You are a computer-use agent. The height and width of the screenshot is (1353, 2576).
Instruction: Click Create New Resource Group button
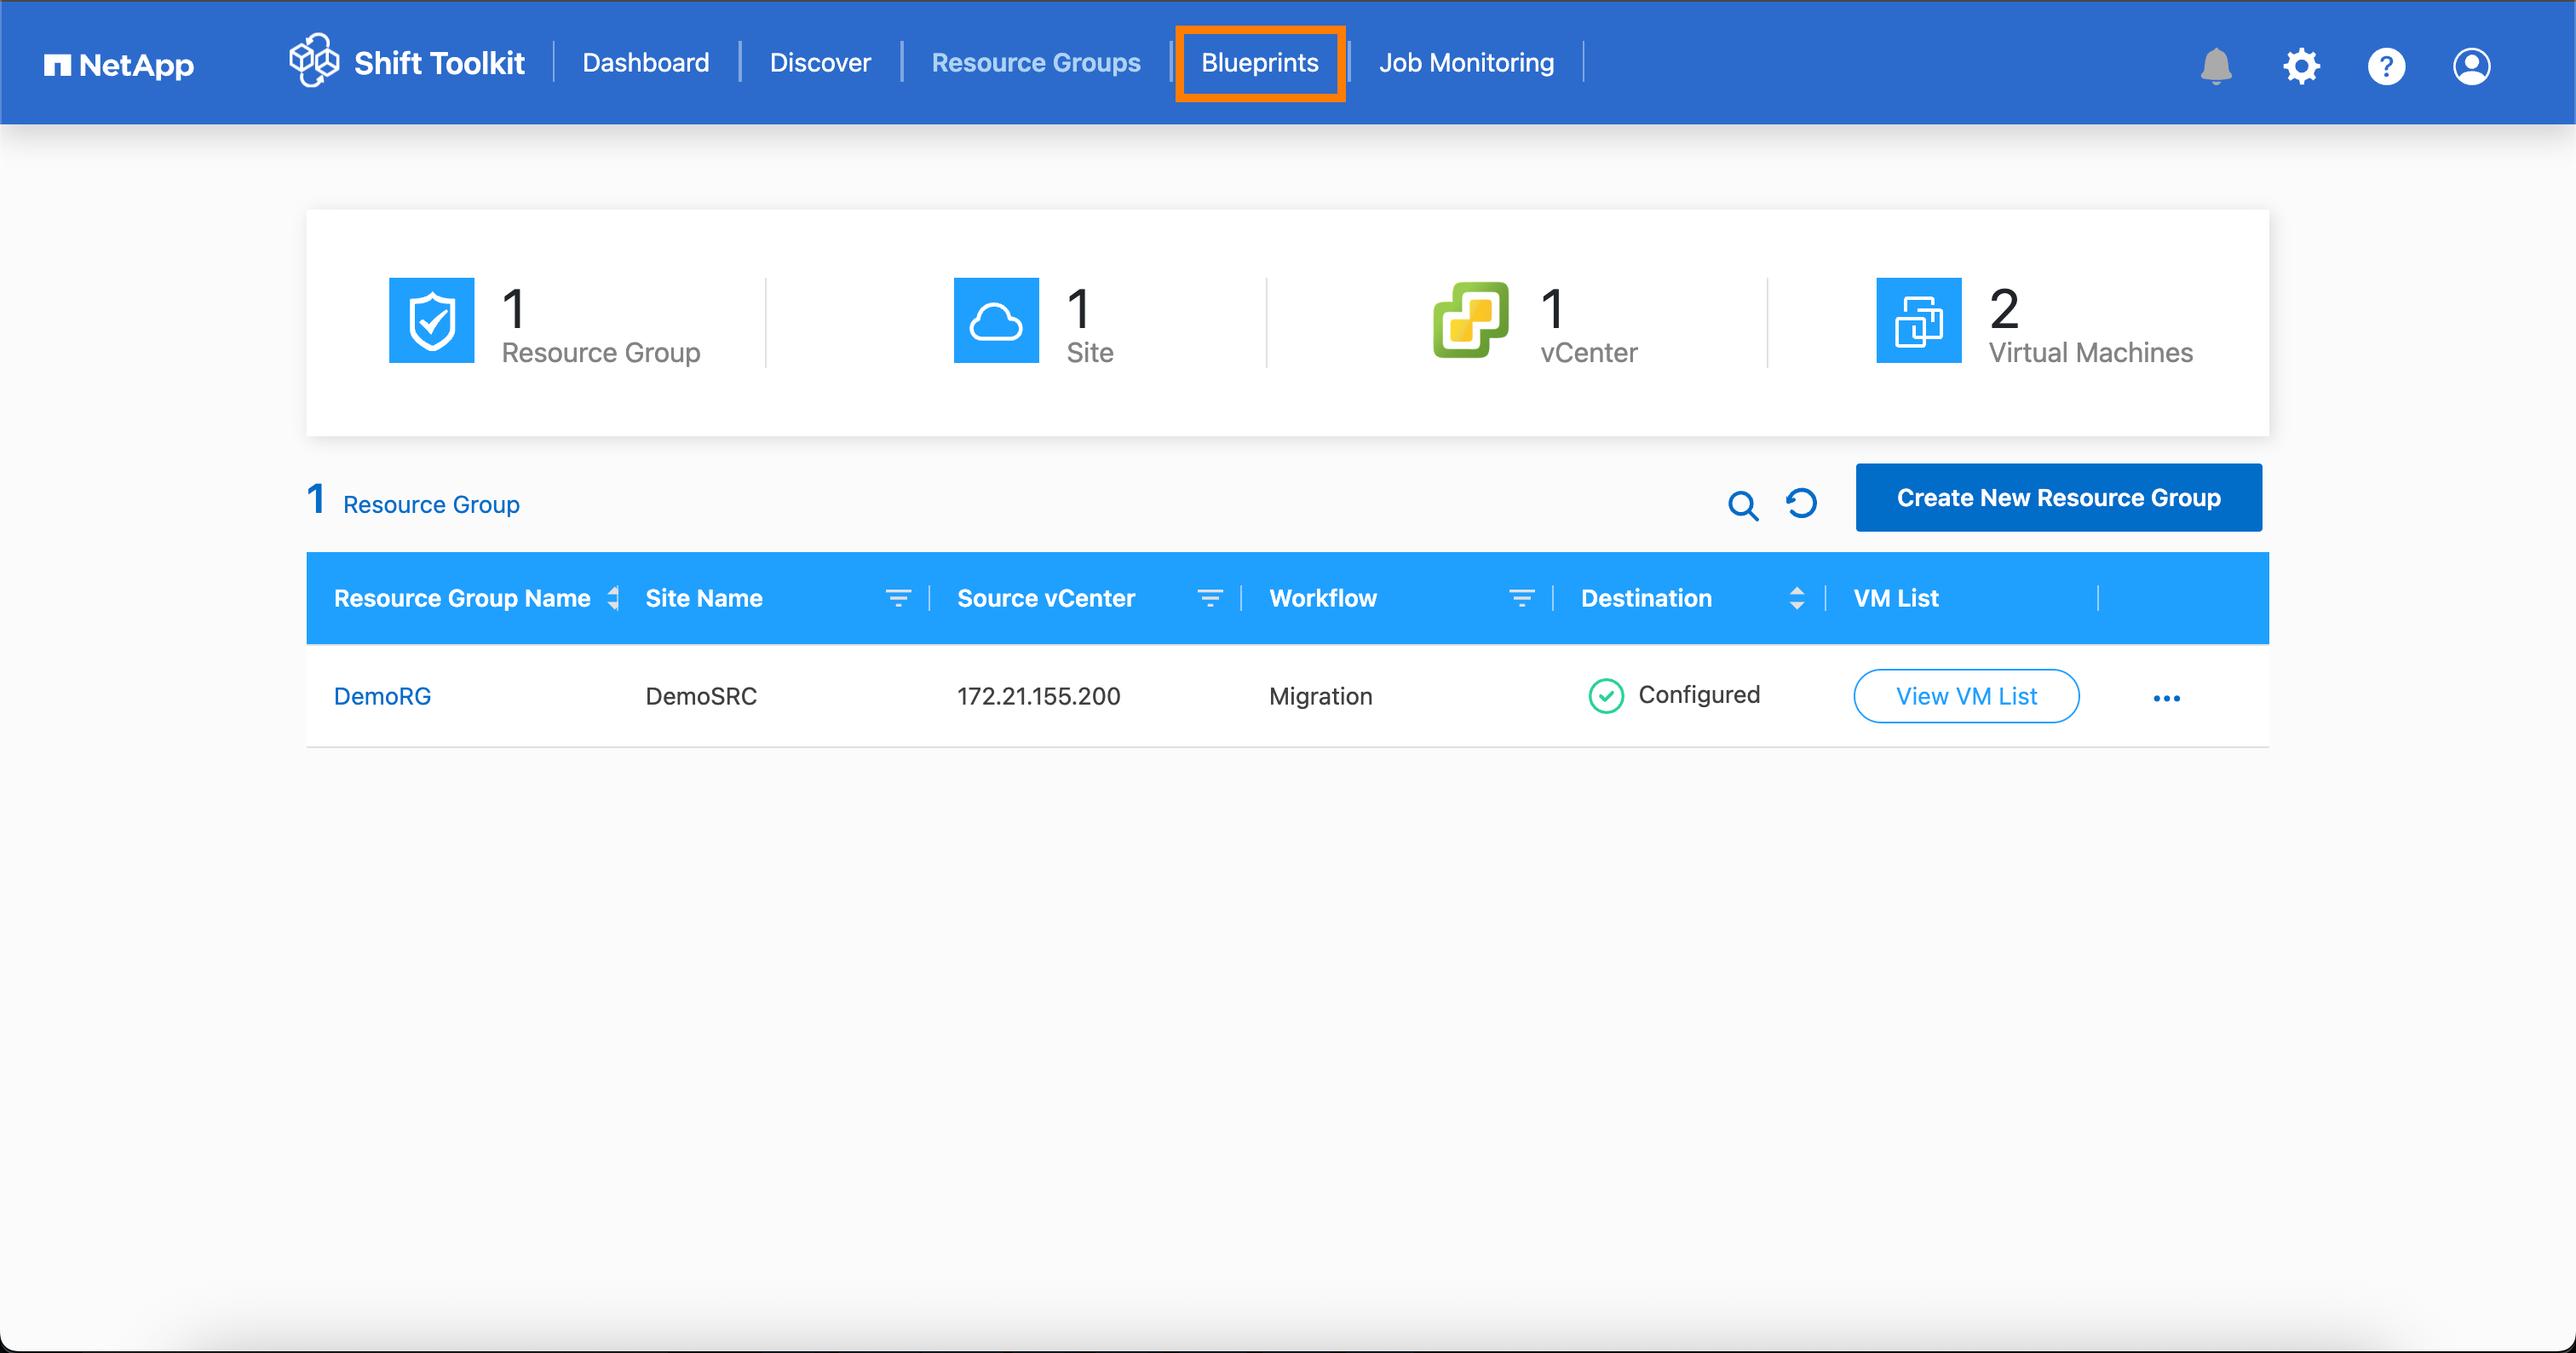pyautogui.click(x=2058, y=497)
